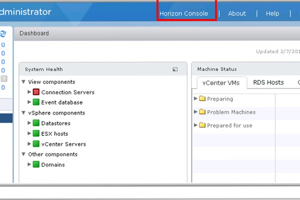
Task: Click the green Datastores status icon
Action: [x=36, y=123]
